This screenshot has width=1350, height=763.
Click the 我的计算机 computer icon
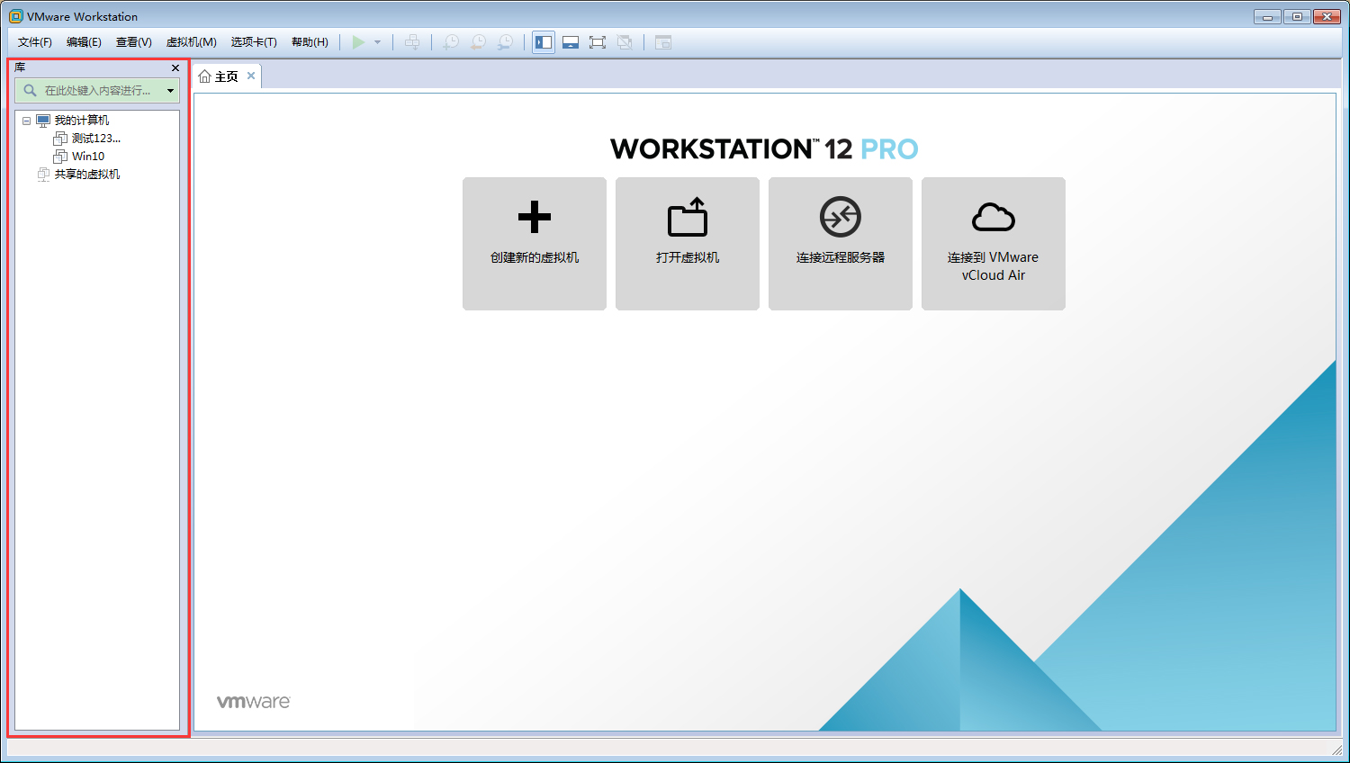(x=43, y=121)
